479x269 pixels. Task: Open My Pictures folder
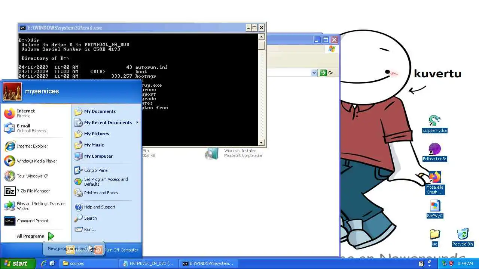click(106, 134)
